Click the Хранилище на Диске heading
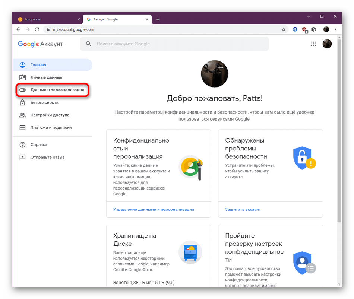The height and width of the screenshot is (299, 354). (135, 240)
